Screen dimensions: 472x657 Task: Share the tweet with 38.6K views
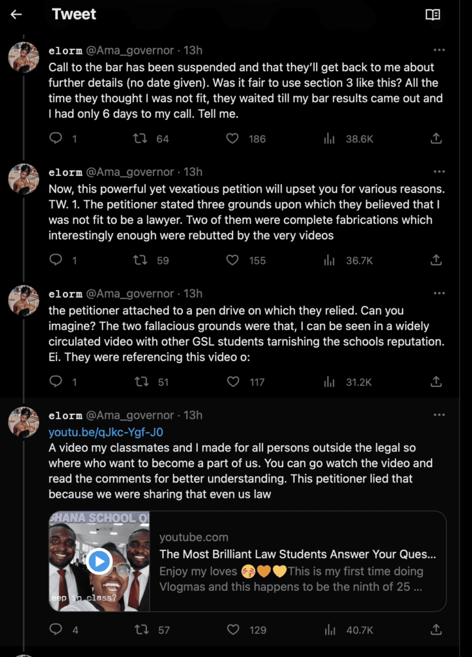click(436, 138)
